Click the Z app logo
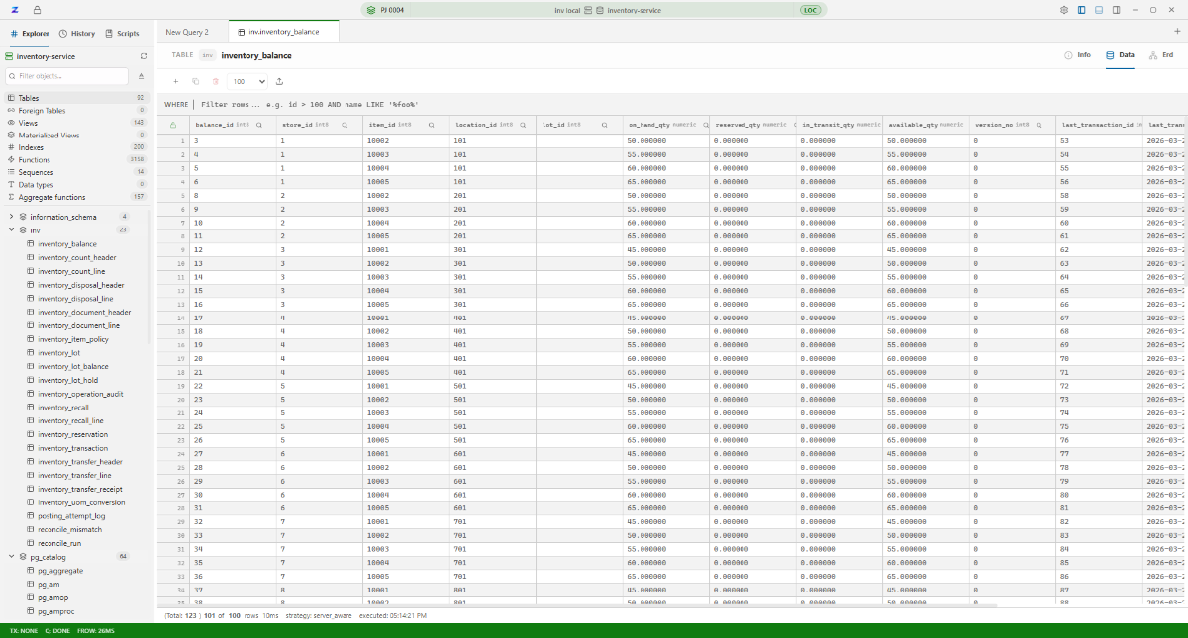This screenshot has height=638, width=1188. tap(14, 9)
